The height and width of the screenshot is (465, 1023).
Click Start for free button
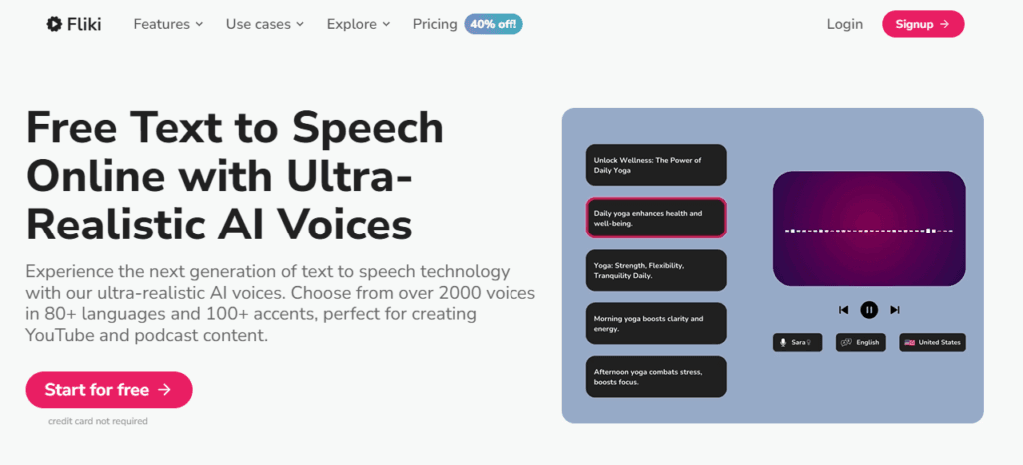[x=109, y=390]
